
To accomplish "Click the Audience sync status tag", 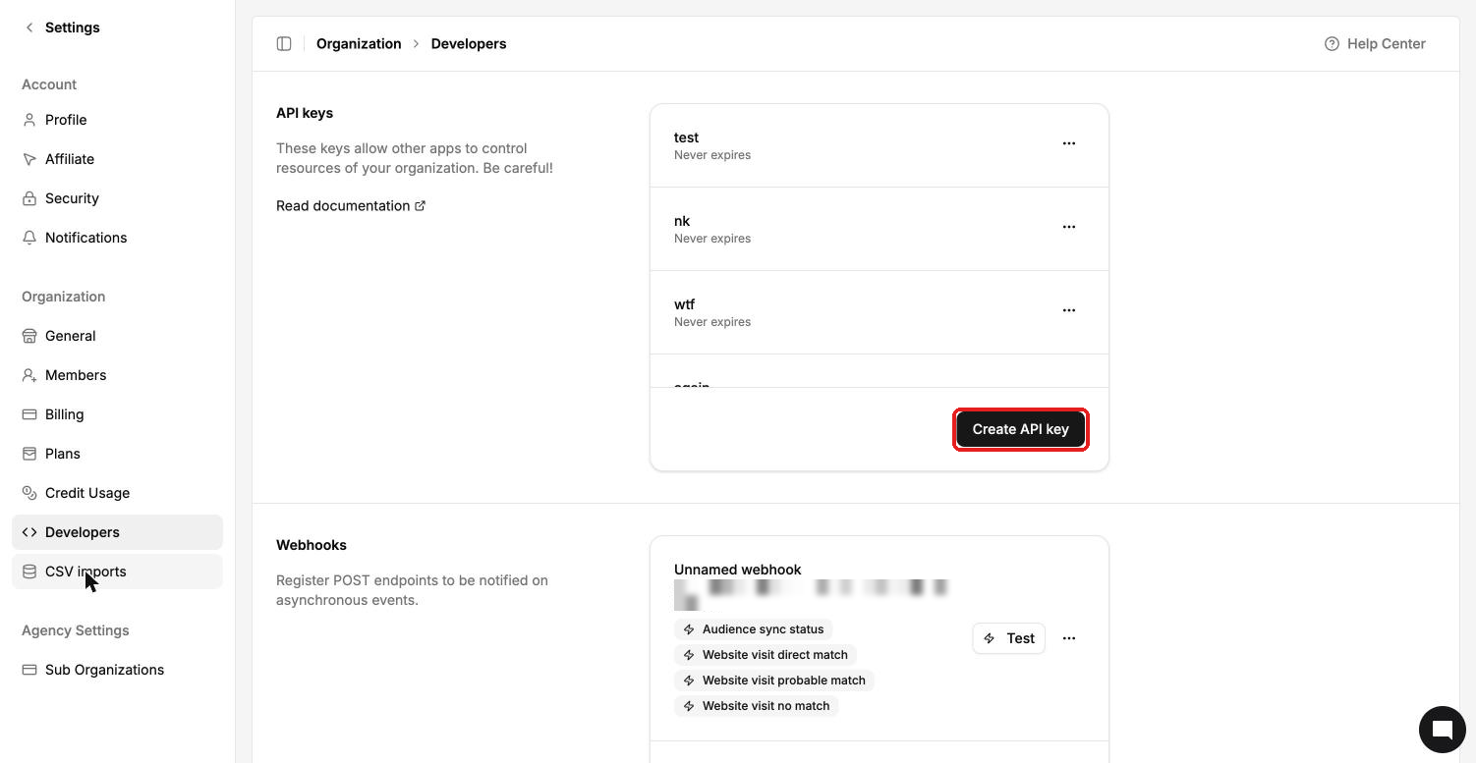I will [x=754, y=629].
